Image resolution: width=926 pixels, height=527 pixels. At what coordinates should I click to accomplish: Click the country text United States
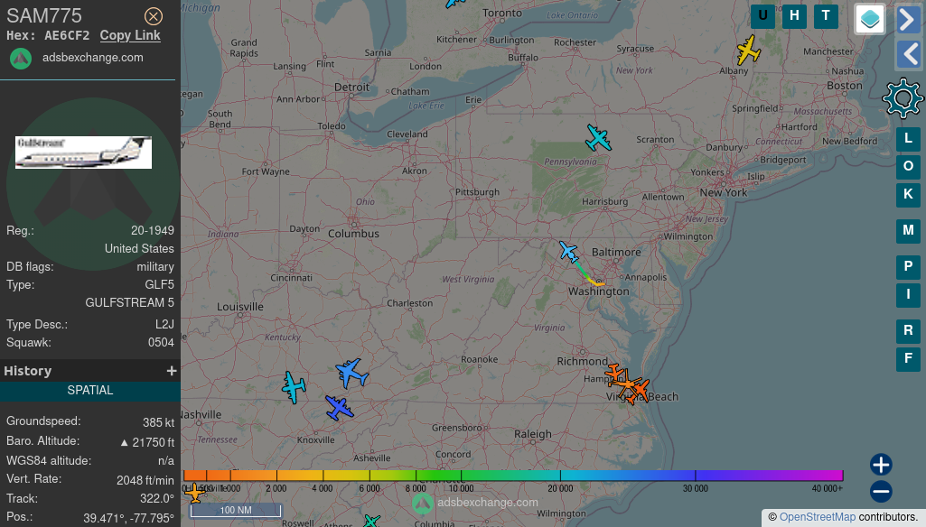click(139, 248)
